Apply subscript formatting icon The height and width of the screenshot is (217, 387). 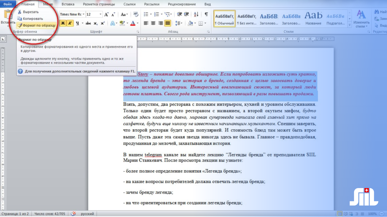point(96,23)
